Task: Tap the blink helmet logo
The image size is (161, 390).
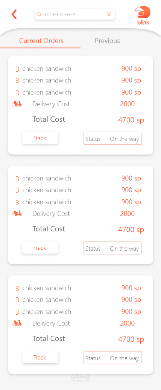Action: 143,16
